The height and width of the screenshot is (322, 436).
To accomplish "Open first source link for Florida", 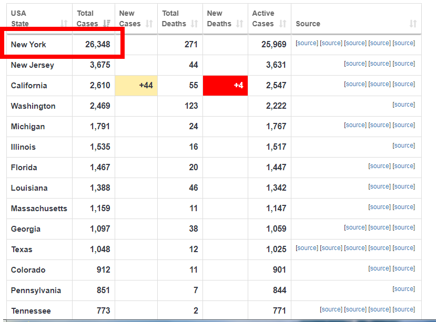I will point(380,166).
